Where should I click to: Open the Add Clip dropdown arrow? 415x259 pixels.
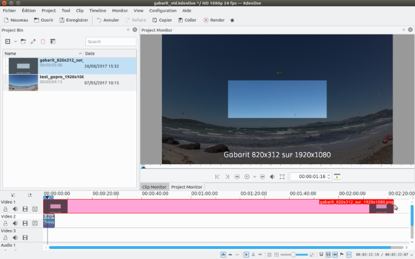pos(15,41)
